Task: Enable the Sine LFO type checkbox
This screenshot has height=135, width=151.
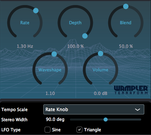Action: pos(47,130)
